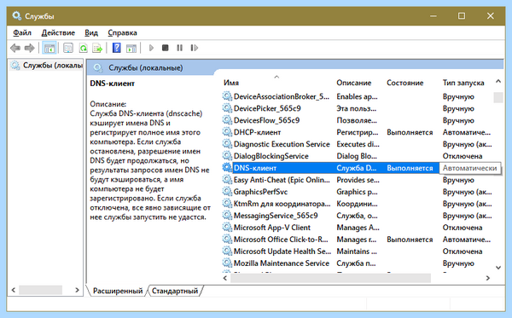Click the services list scroll-left arrow
Image resolution: width=512 pixels, height=318 pixels.
click(225, 278)
